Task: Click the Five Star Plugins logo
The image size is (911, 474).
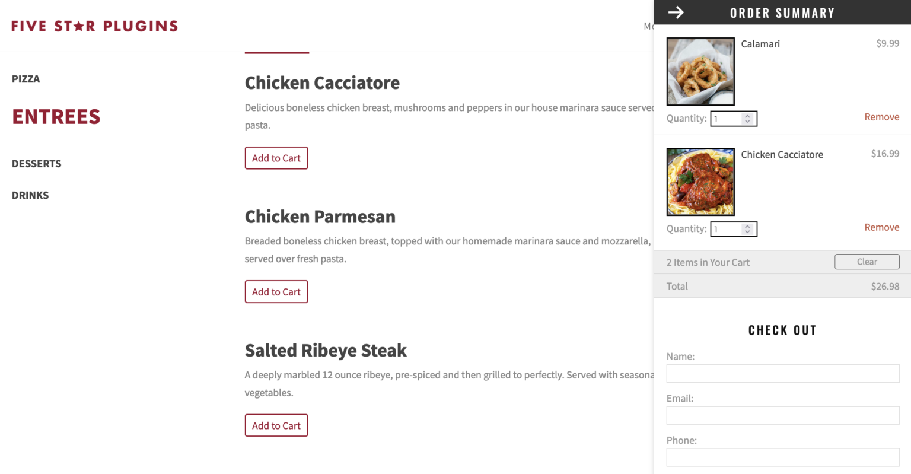Action: (94, 26)
